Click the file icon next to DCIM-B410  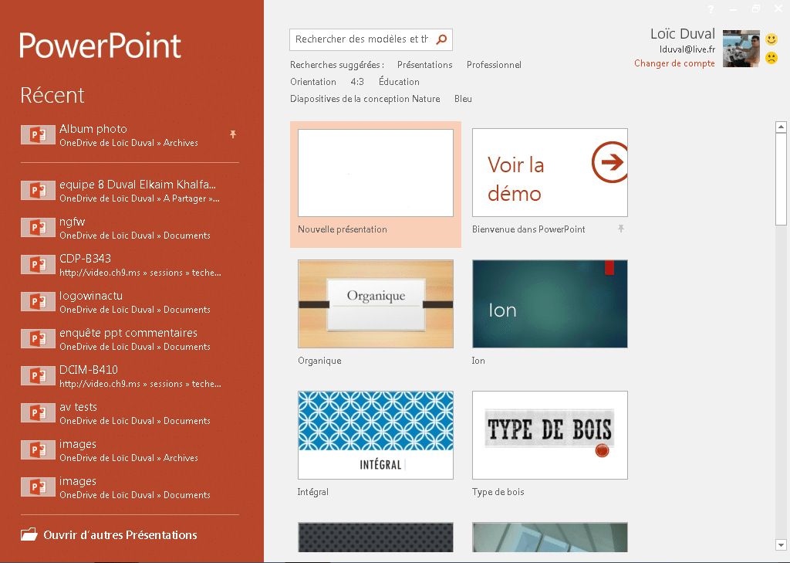click(x=38, y=376)
